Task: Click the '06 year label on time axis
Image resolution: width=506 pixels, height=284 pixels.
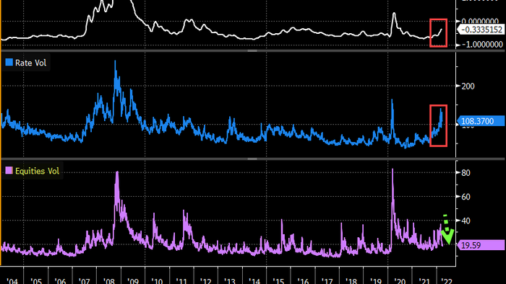Action: pyautogui.click(x=60, y=281)
